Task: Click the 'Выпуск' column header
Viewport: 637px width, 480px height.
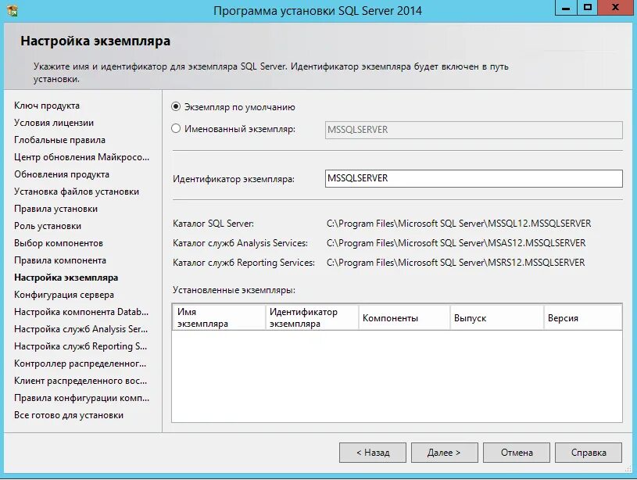Action: point(497,318)
